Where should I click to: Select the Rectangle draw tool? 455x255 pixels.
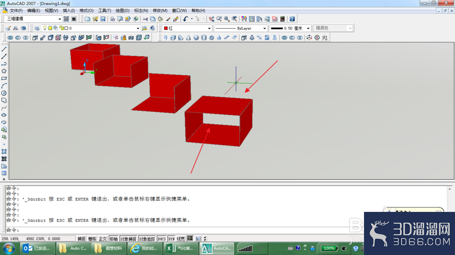4,78
